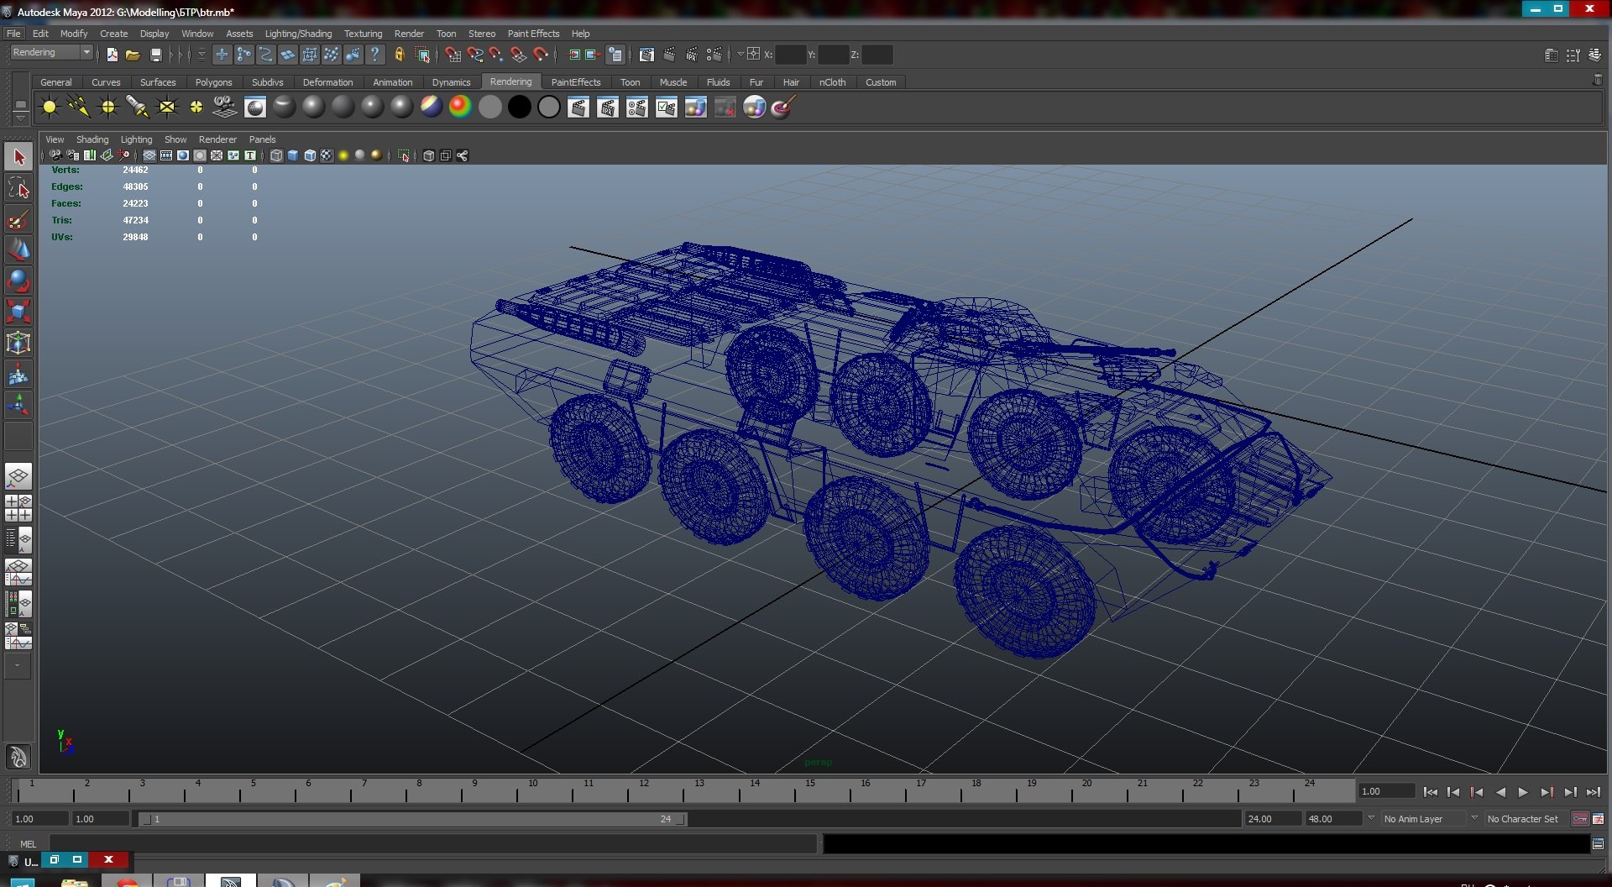Play the animation forwards

[1523, 792]
